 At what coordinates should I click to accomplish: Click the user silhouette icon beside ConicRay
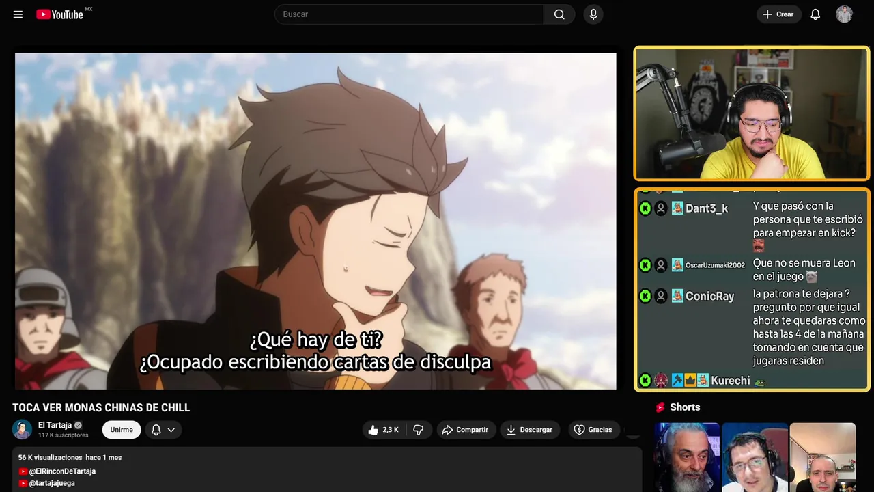660,296
